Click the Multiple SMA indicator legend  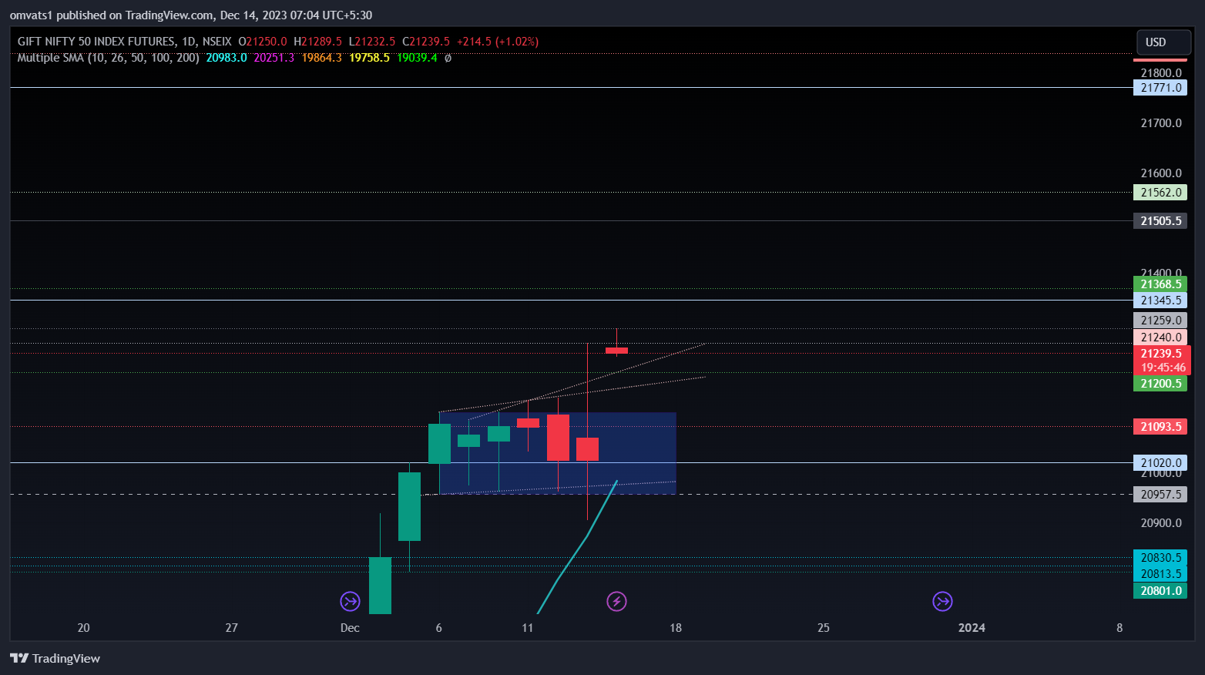108,58
